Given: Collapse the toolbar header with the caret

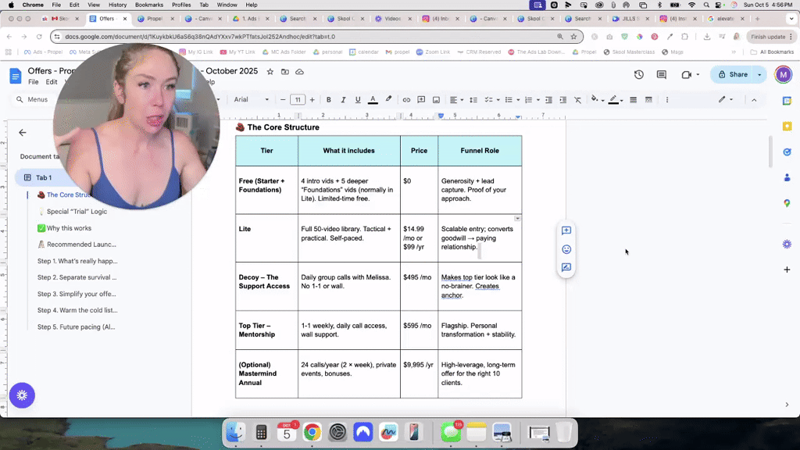Looking at the screenshot, I should (x=754, y=100).
